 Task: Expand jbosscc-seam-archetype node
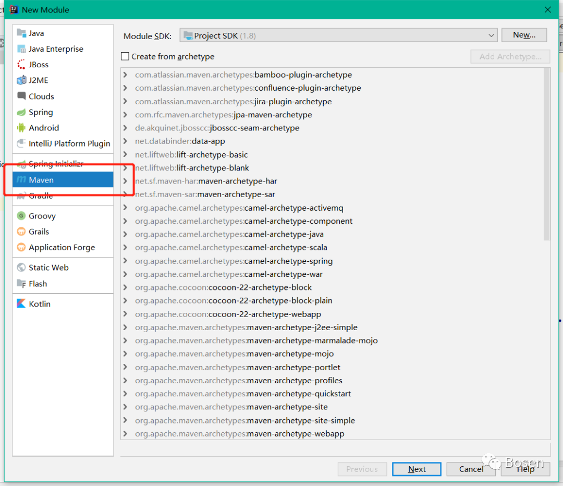tap(125, 128)
